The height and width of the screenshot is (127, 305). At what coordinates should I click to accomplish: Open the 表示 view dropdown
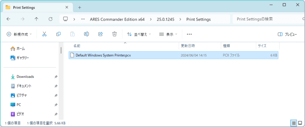tap(168, 34)
